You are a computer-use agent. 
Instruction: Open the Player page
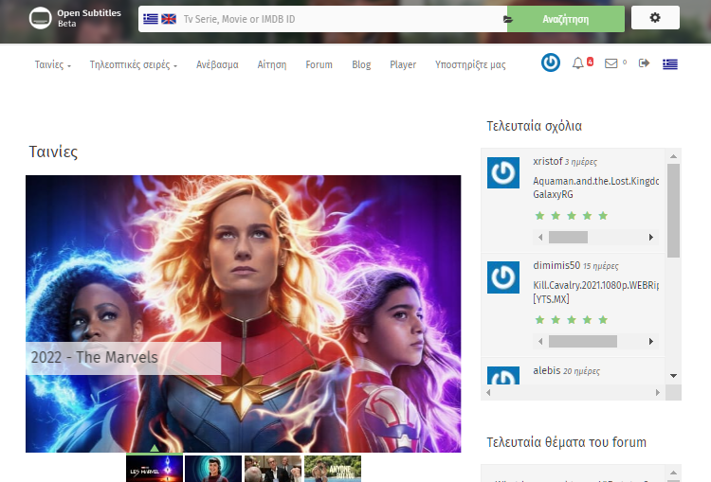(403, 64)
